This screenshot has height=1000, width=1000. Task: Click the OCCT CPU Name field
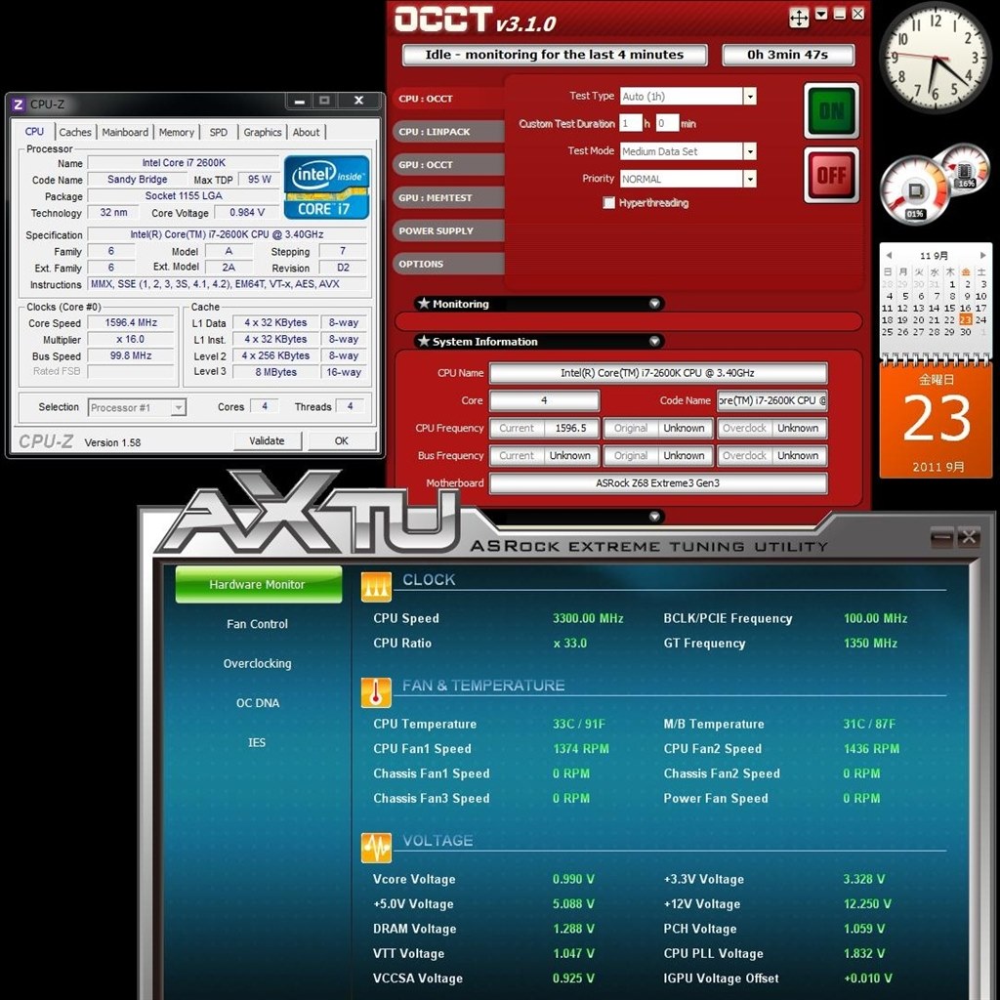[x=657, y=373]
